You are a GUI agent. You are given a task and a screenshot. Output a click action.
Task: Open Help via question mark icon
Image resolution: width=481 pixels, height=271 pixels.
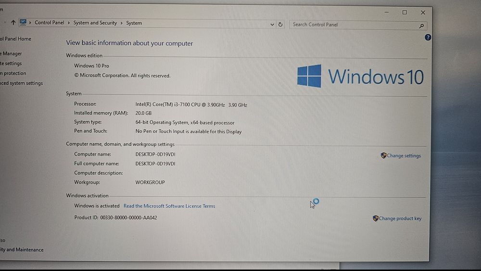click(x=428, y=38)
